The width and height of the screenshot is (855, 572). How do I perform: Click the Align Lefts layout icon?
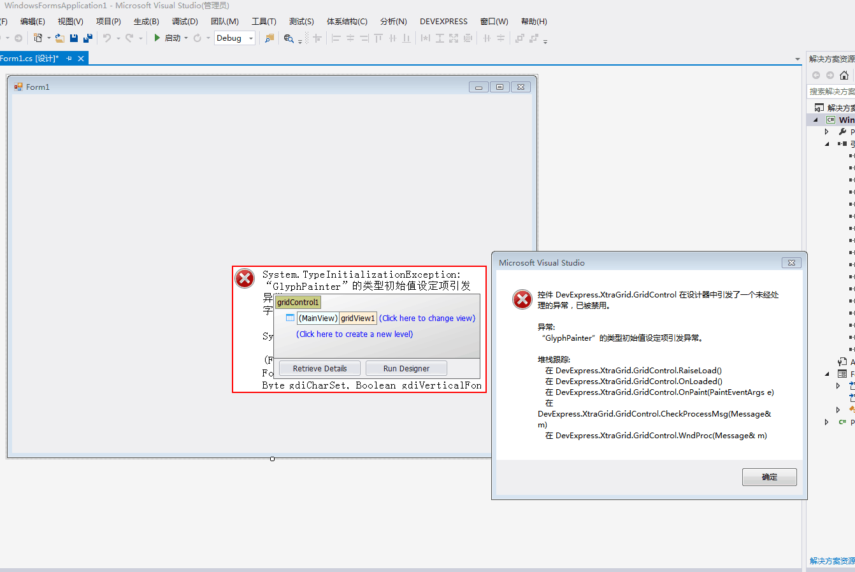point(336,38)
